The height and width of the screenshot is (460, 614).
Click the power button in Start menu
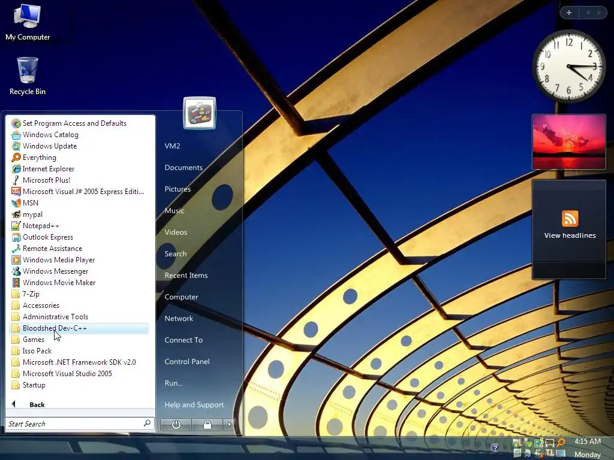(x=176, y=425)
